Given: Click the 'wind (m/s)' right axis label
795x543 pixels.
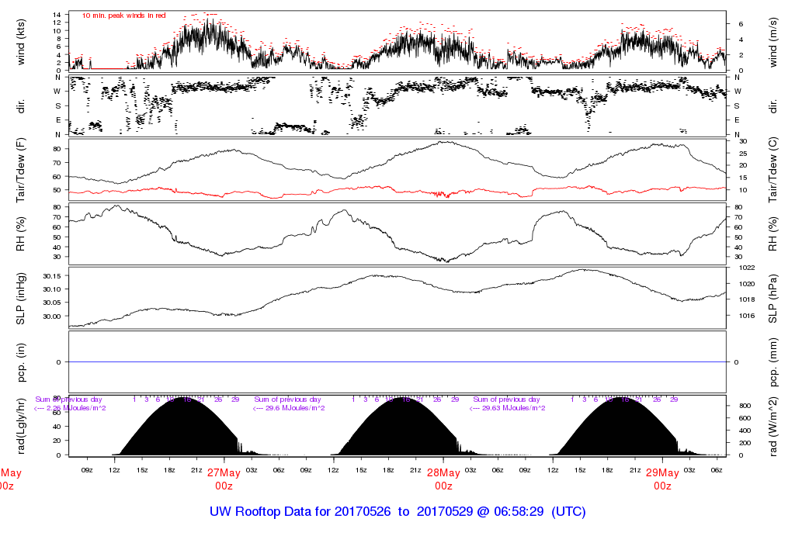Looking at the screenshot, I should pos(773,41).
